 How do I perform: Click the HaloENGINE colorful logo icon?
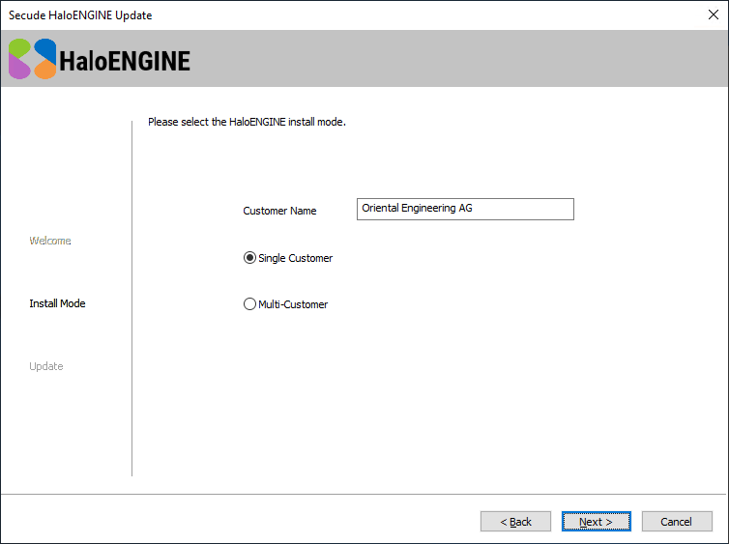pyautogui.click(x=32, y=59)
